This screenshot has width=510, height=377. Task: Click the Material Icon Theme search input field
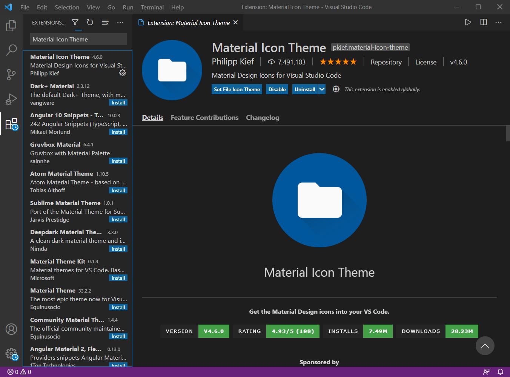tap(78, 39)
